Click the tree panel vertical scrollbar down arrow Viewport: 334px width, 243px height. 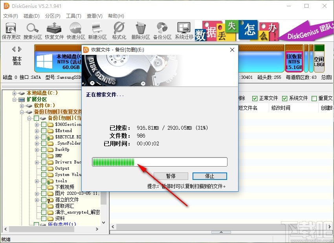tap(103, 223)
